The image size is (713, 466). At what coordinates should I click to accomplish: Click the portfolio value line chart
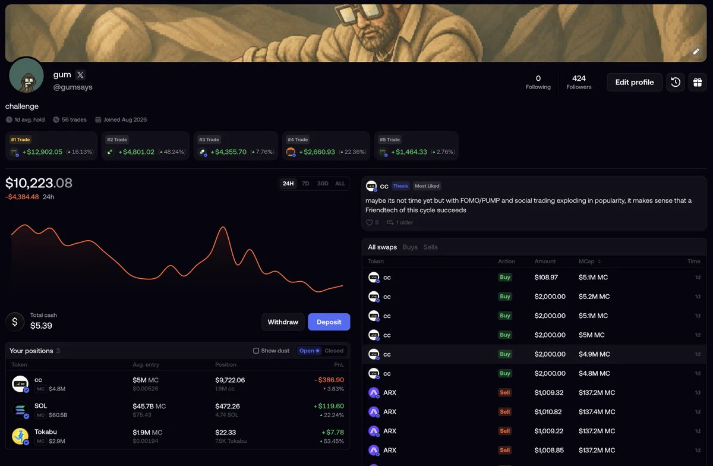[x=177, y=259]
